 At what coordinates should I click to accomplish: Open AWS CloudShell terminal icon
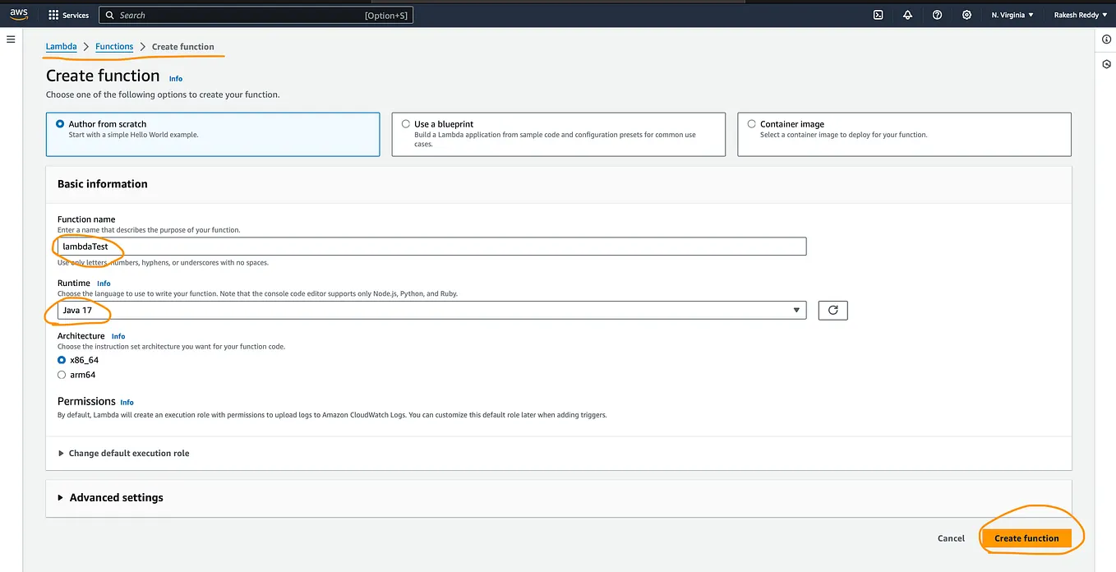point(878,14)
